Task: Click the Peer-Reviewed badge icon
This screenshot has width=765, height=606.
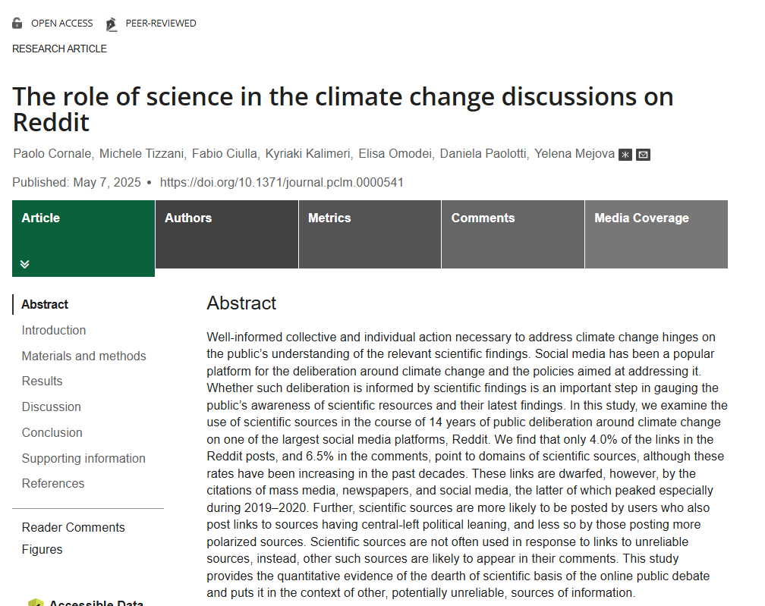Action: [112, 24]
